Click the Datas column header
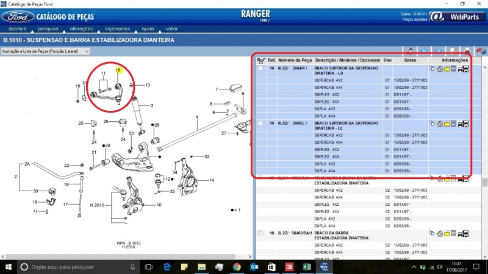The image size is (488, 274). click(410, 60)
